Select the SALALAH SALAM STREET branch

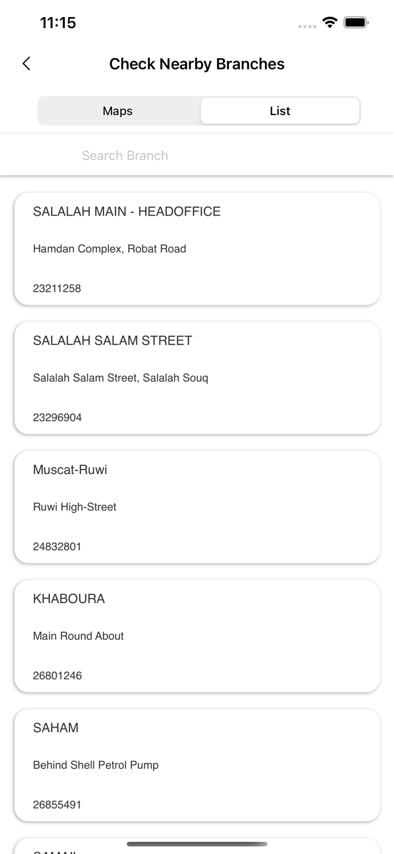click(x=197, y=377)
